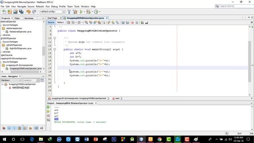254x143 pixels.
Task: Click the Profile Project toolbar icon
Action: (x=96, y=12)
